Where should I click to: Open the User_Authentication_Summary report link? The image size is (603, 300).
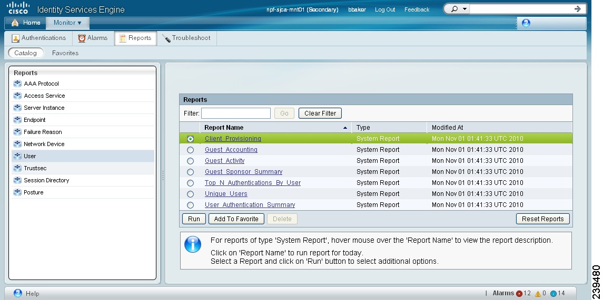[250, 205]
